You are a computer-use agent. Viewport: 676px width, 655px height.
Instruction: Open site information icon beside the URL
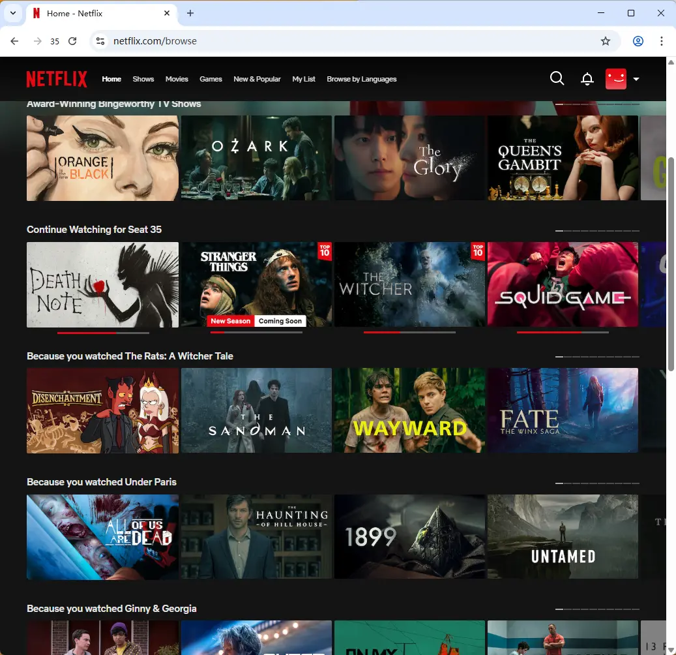(101, 40)
